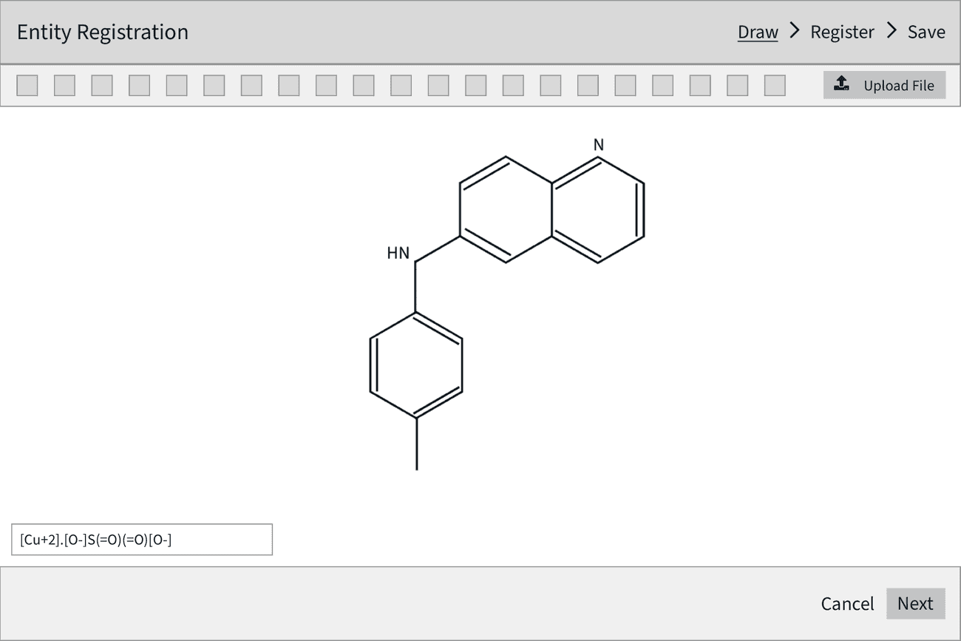Screen dimensions: 961x641
Task: Select the third sketcher toolbar tool
Action: tap(101, 86)
